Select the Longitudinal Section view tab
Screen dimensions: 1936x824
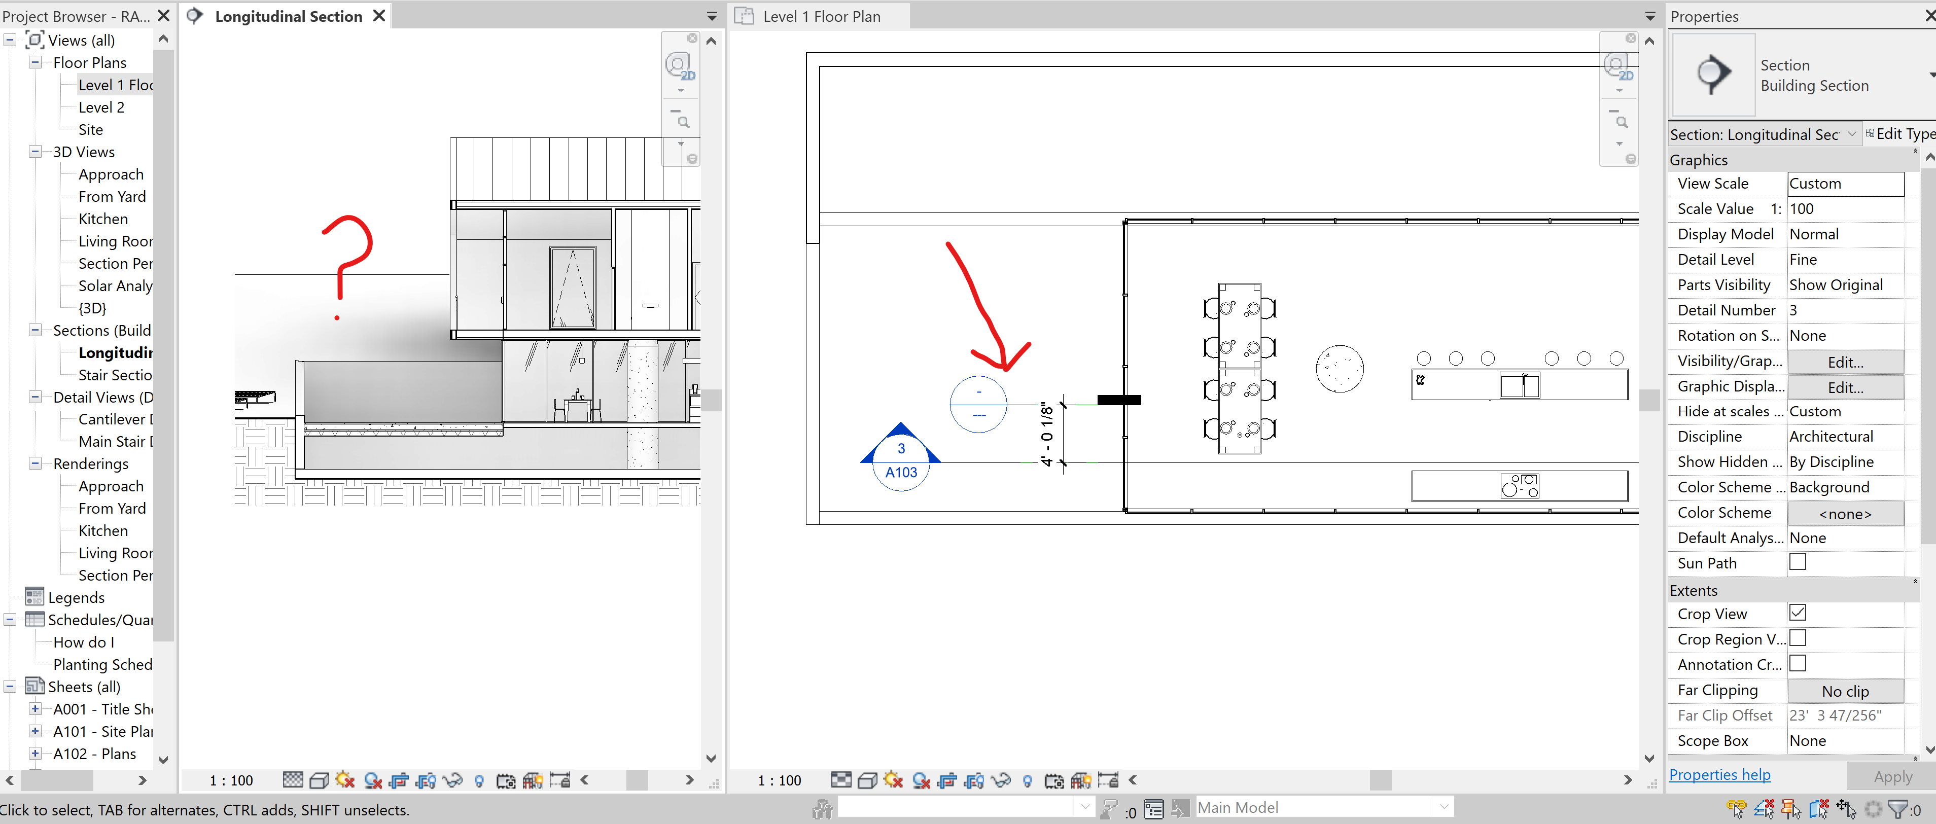(x=288, y=17)
